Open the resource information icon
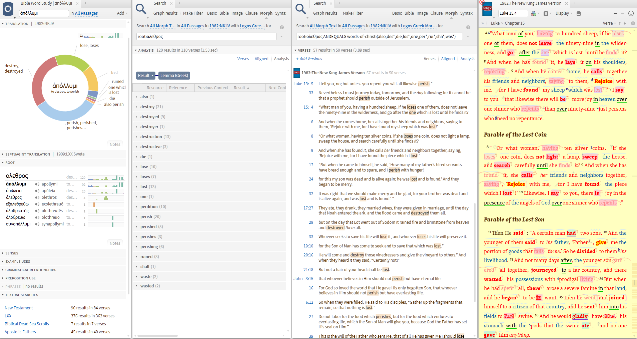The image size is (637, 339). click(631, 13)
